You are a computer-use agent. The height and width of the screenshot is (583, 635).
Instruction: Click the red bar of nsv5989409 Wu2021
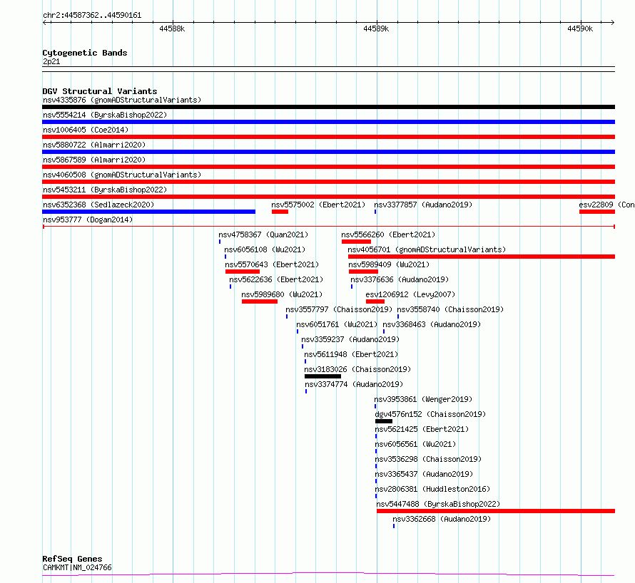coord(363,272)
